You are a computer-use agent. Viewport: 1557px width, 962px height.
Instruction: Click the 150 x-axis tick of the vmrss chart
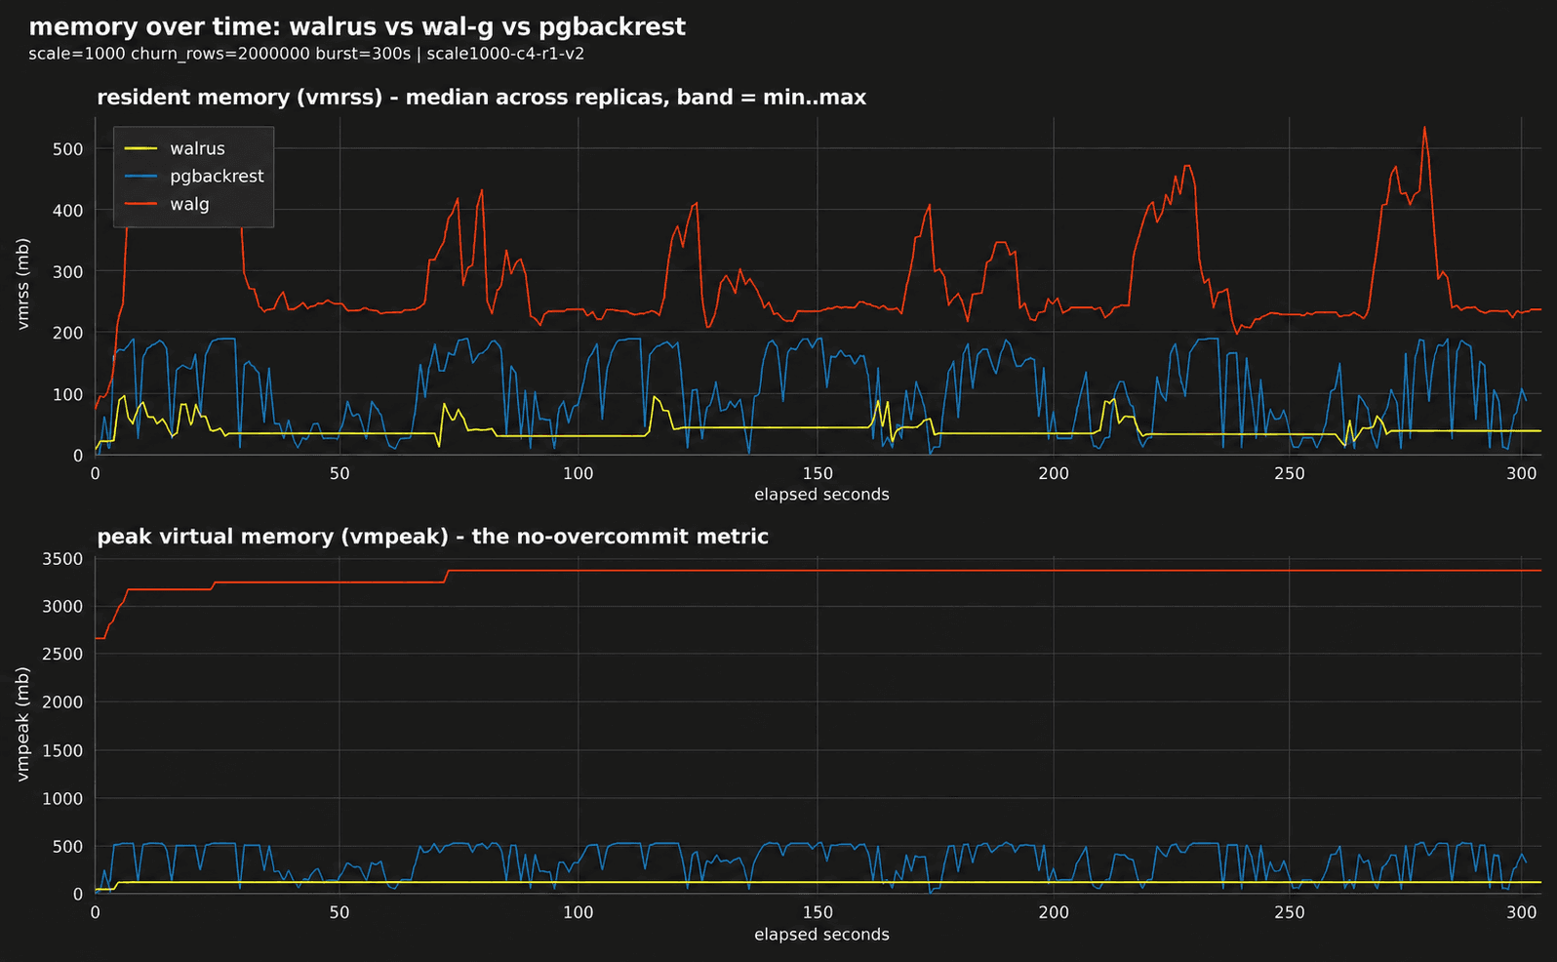[818, 474]
